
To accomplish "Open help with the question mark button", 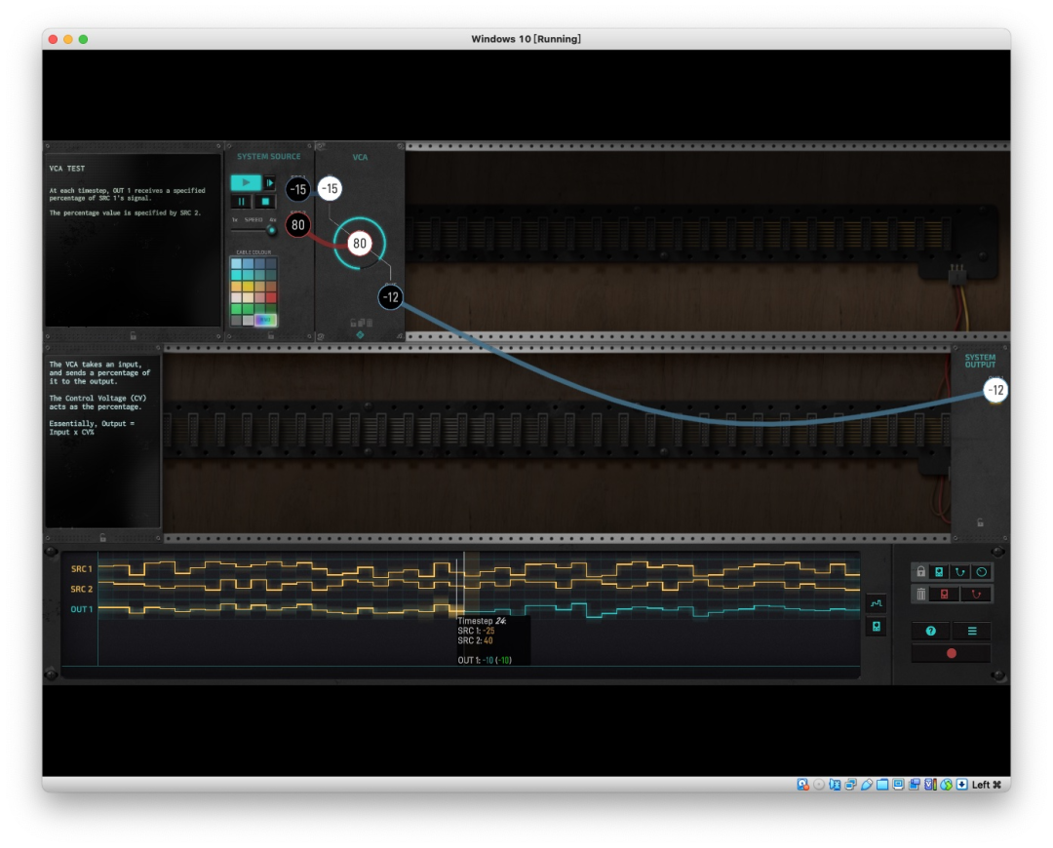I will [931, 631].
